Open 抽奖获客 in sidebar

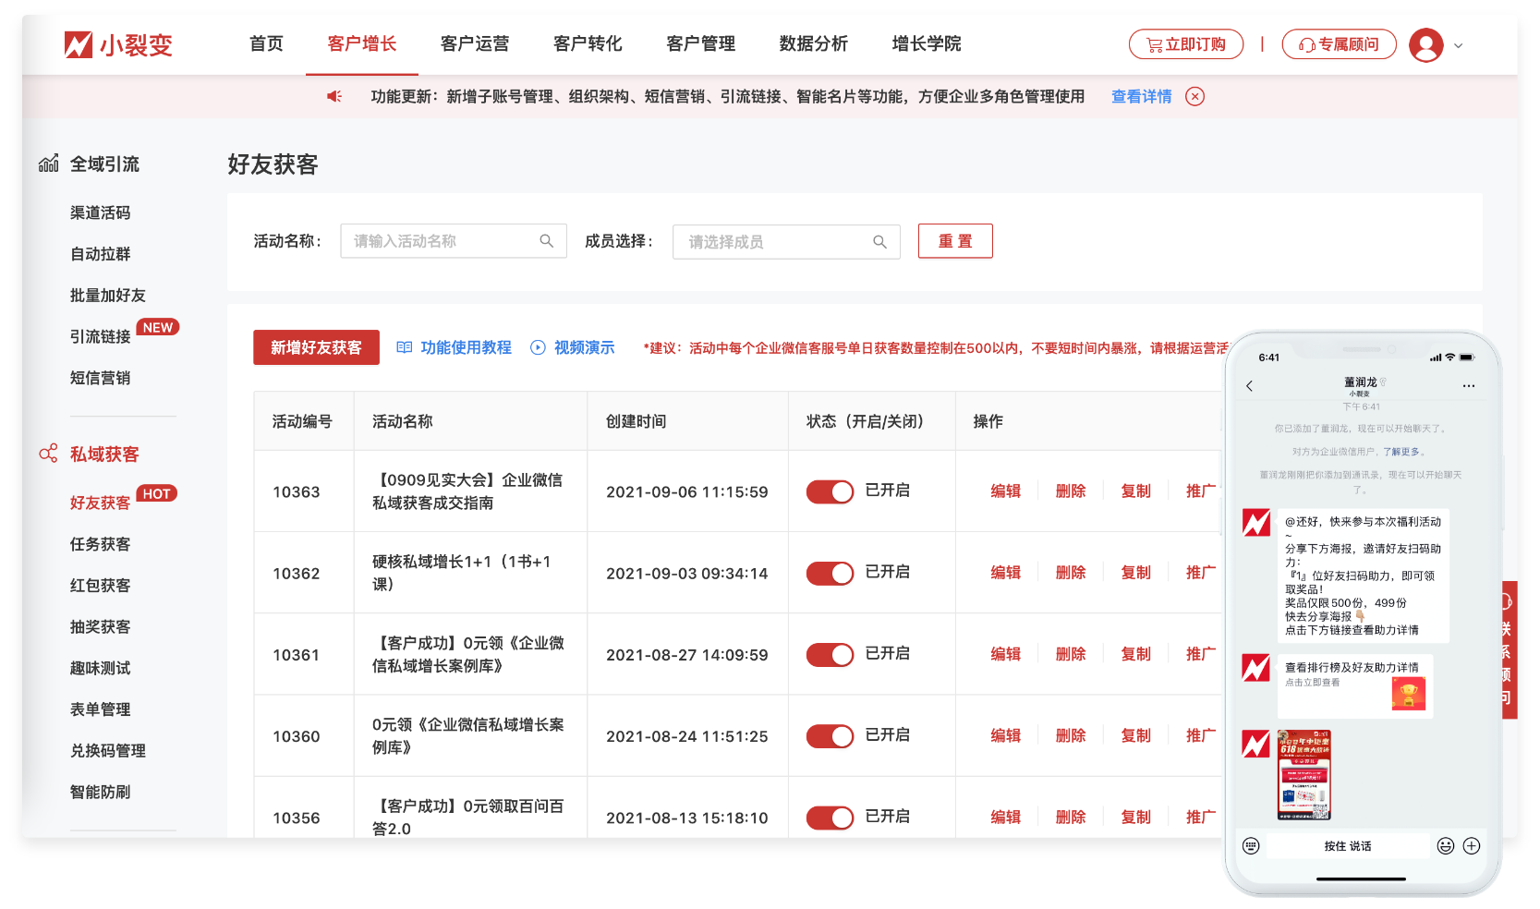[x=100, y=626]
